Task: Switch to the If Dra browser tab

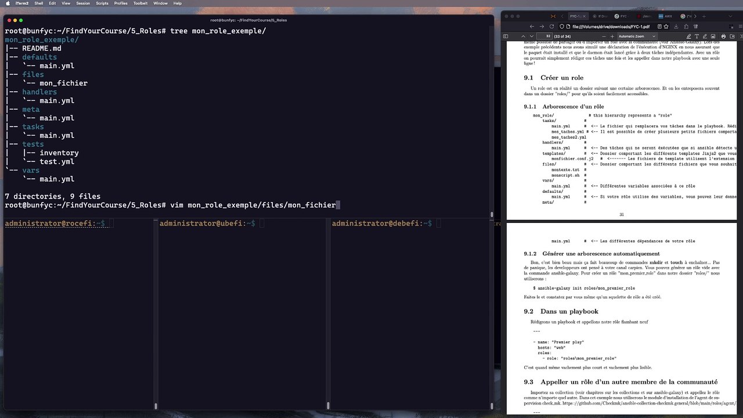Action: point(601,16)
